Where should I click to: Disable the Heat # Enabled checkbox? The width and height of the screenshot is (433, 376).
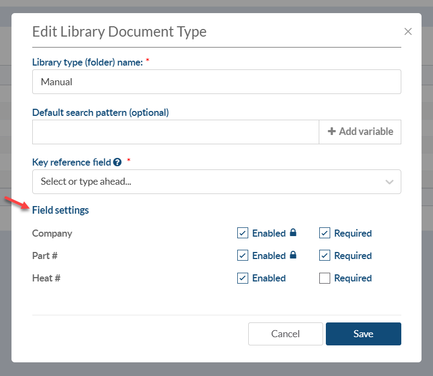(x=243, y=278)
